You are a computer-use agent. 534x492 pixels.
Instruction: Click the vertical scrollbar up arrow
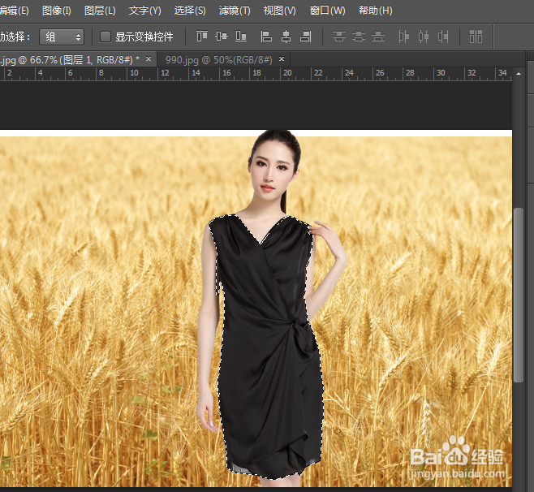(519, 74)
